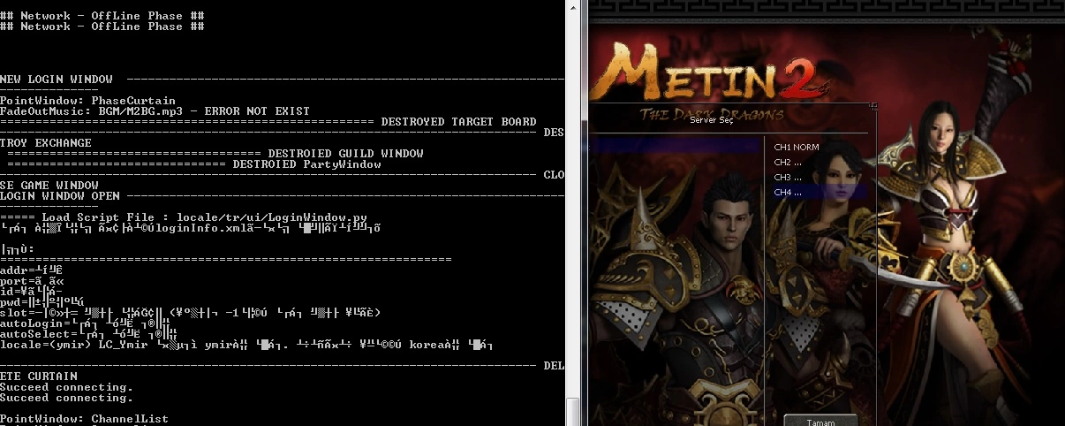Click console line 'PointWindow: PhaseCurtain'
The height and width of the screenshot is (426, 1065).
point(88,101)
